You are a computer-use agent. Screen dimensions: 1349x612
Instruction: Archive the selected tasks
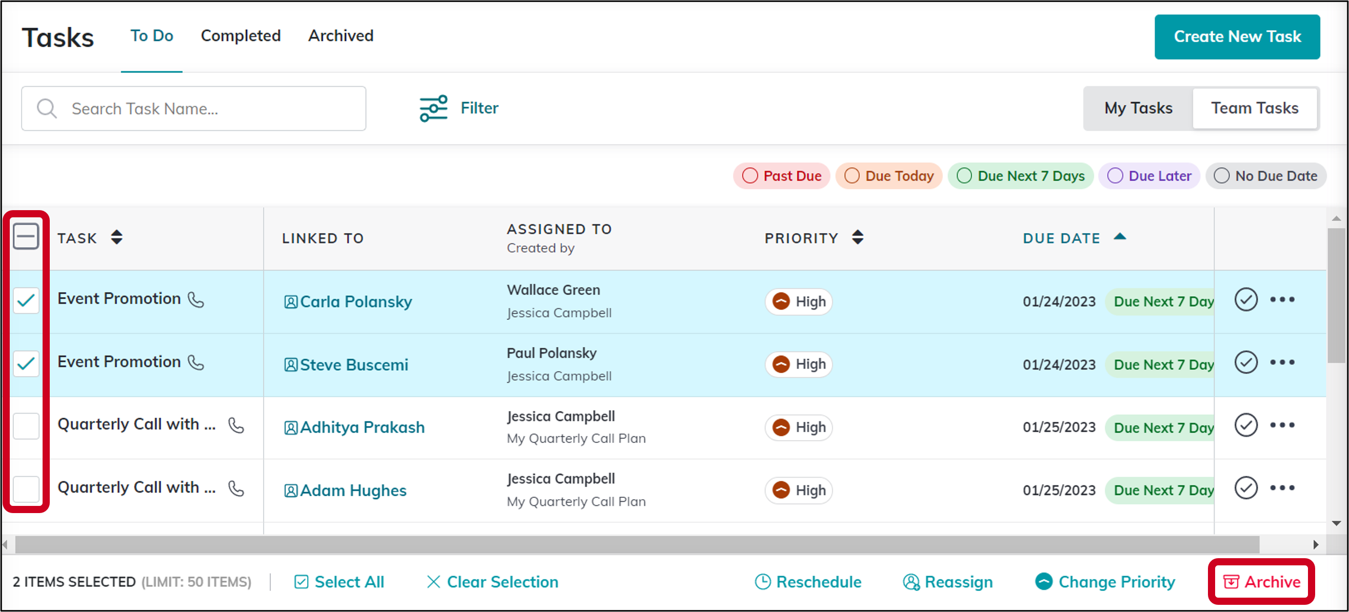click(1261, 582)
